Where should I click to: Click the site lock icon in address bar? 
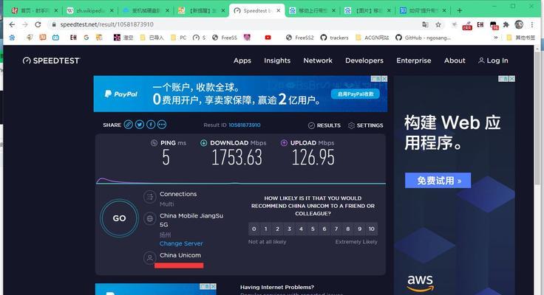pos(54,24)
